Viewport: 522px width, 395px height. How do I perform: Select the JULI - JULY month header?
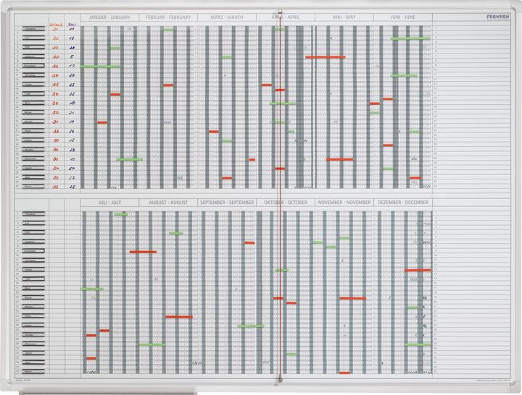point(109,203)
